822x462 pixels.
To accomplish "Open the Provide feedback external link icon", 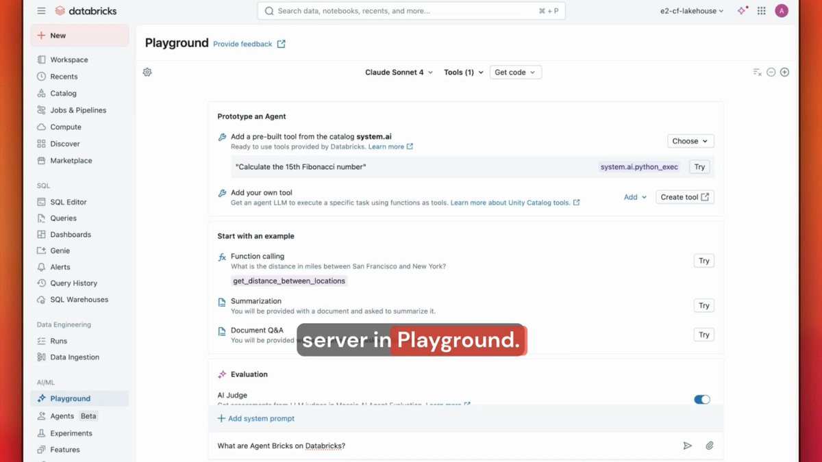I will coord(281,44).
